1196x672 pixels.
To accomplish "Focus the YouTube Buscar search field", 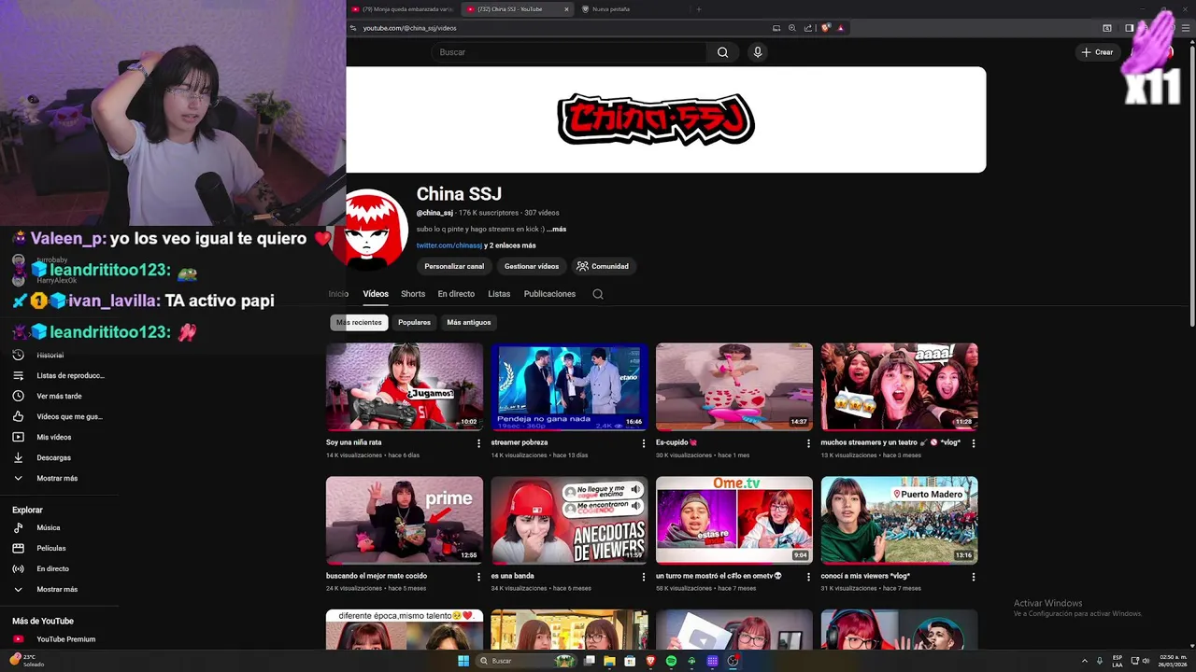I will click(569, 52).
